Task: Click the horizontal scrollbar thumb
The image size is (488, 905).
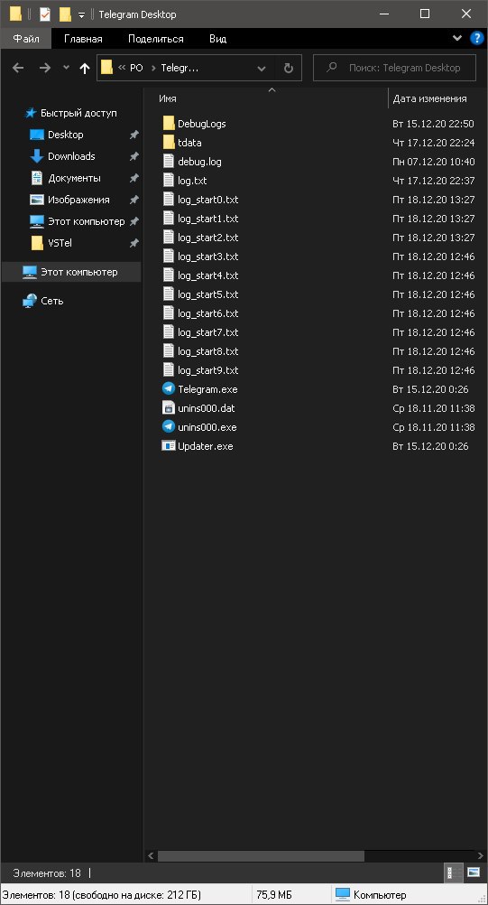Action: tap(261, 855)
